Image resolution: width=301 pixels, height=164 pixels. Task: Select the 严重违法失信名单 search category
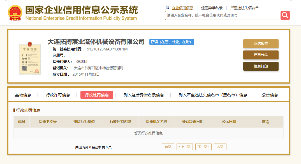245,8
